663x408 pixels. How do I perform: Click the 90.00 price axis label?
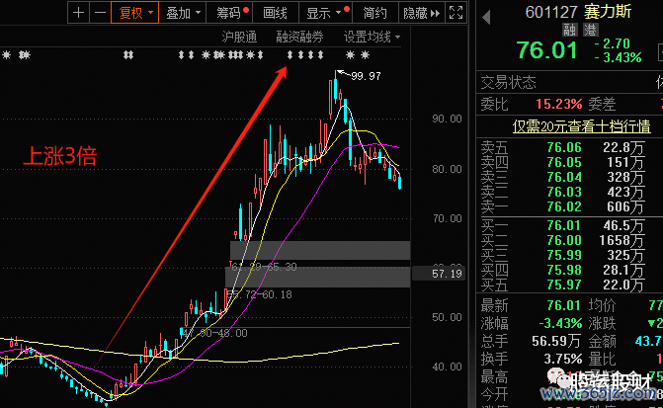click(x=447, y=119)
